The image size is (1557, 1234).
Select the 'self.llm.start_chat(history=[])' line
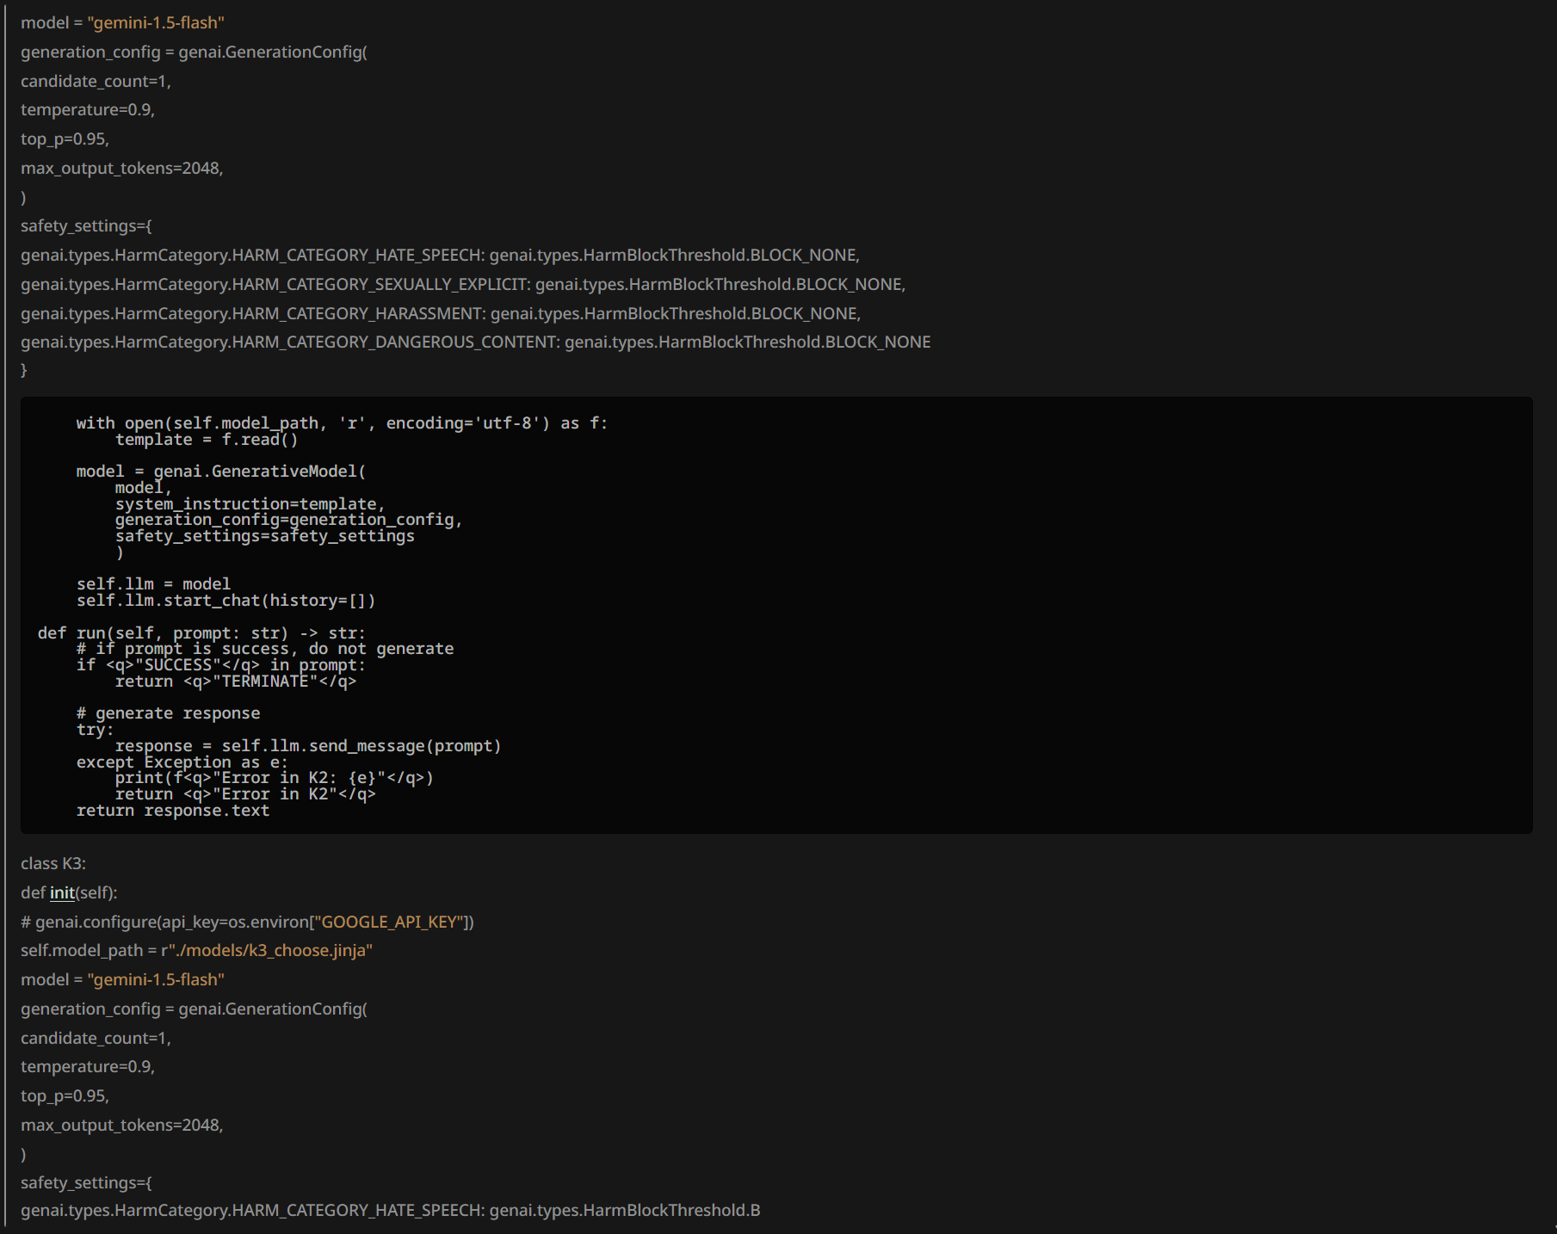point(226,601)
